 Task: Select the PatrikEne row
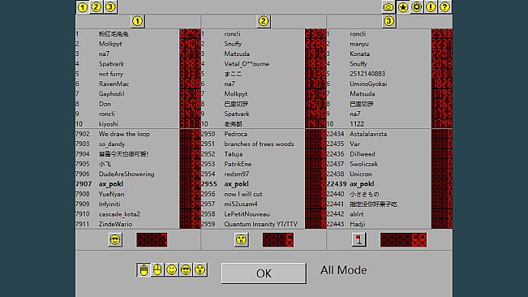[264, 164]
